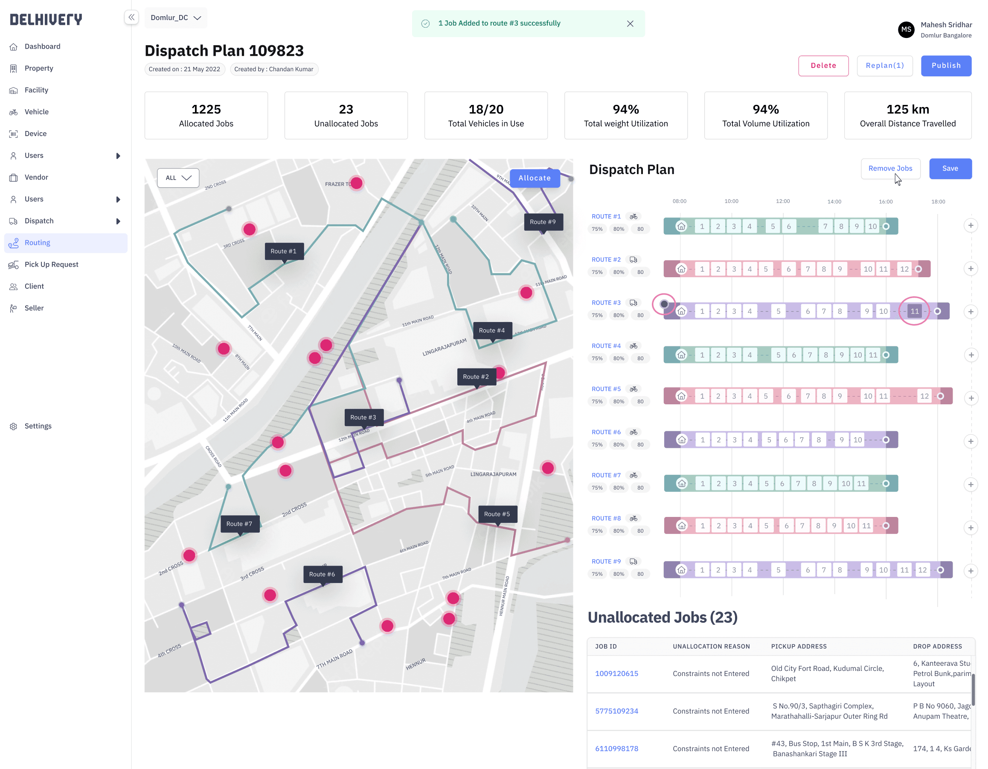Click the Publish button

[x=945, y=66]
